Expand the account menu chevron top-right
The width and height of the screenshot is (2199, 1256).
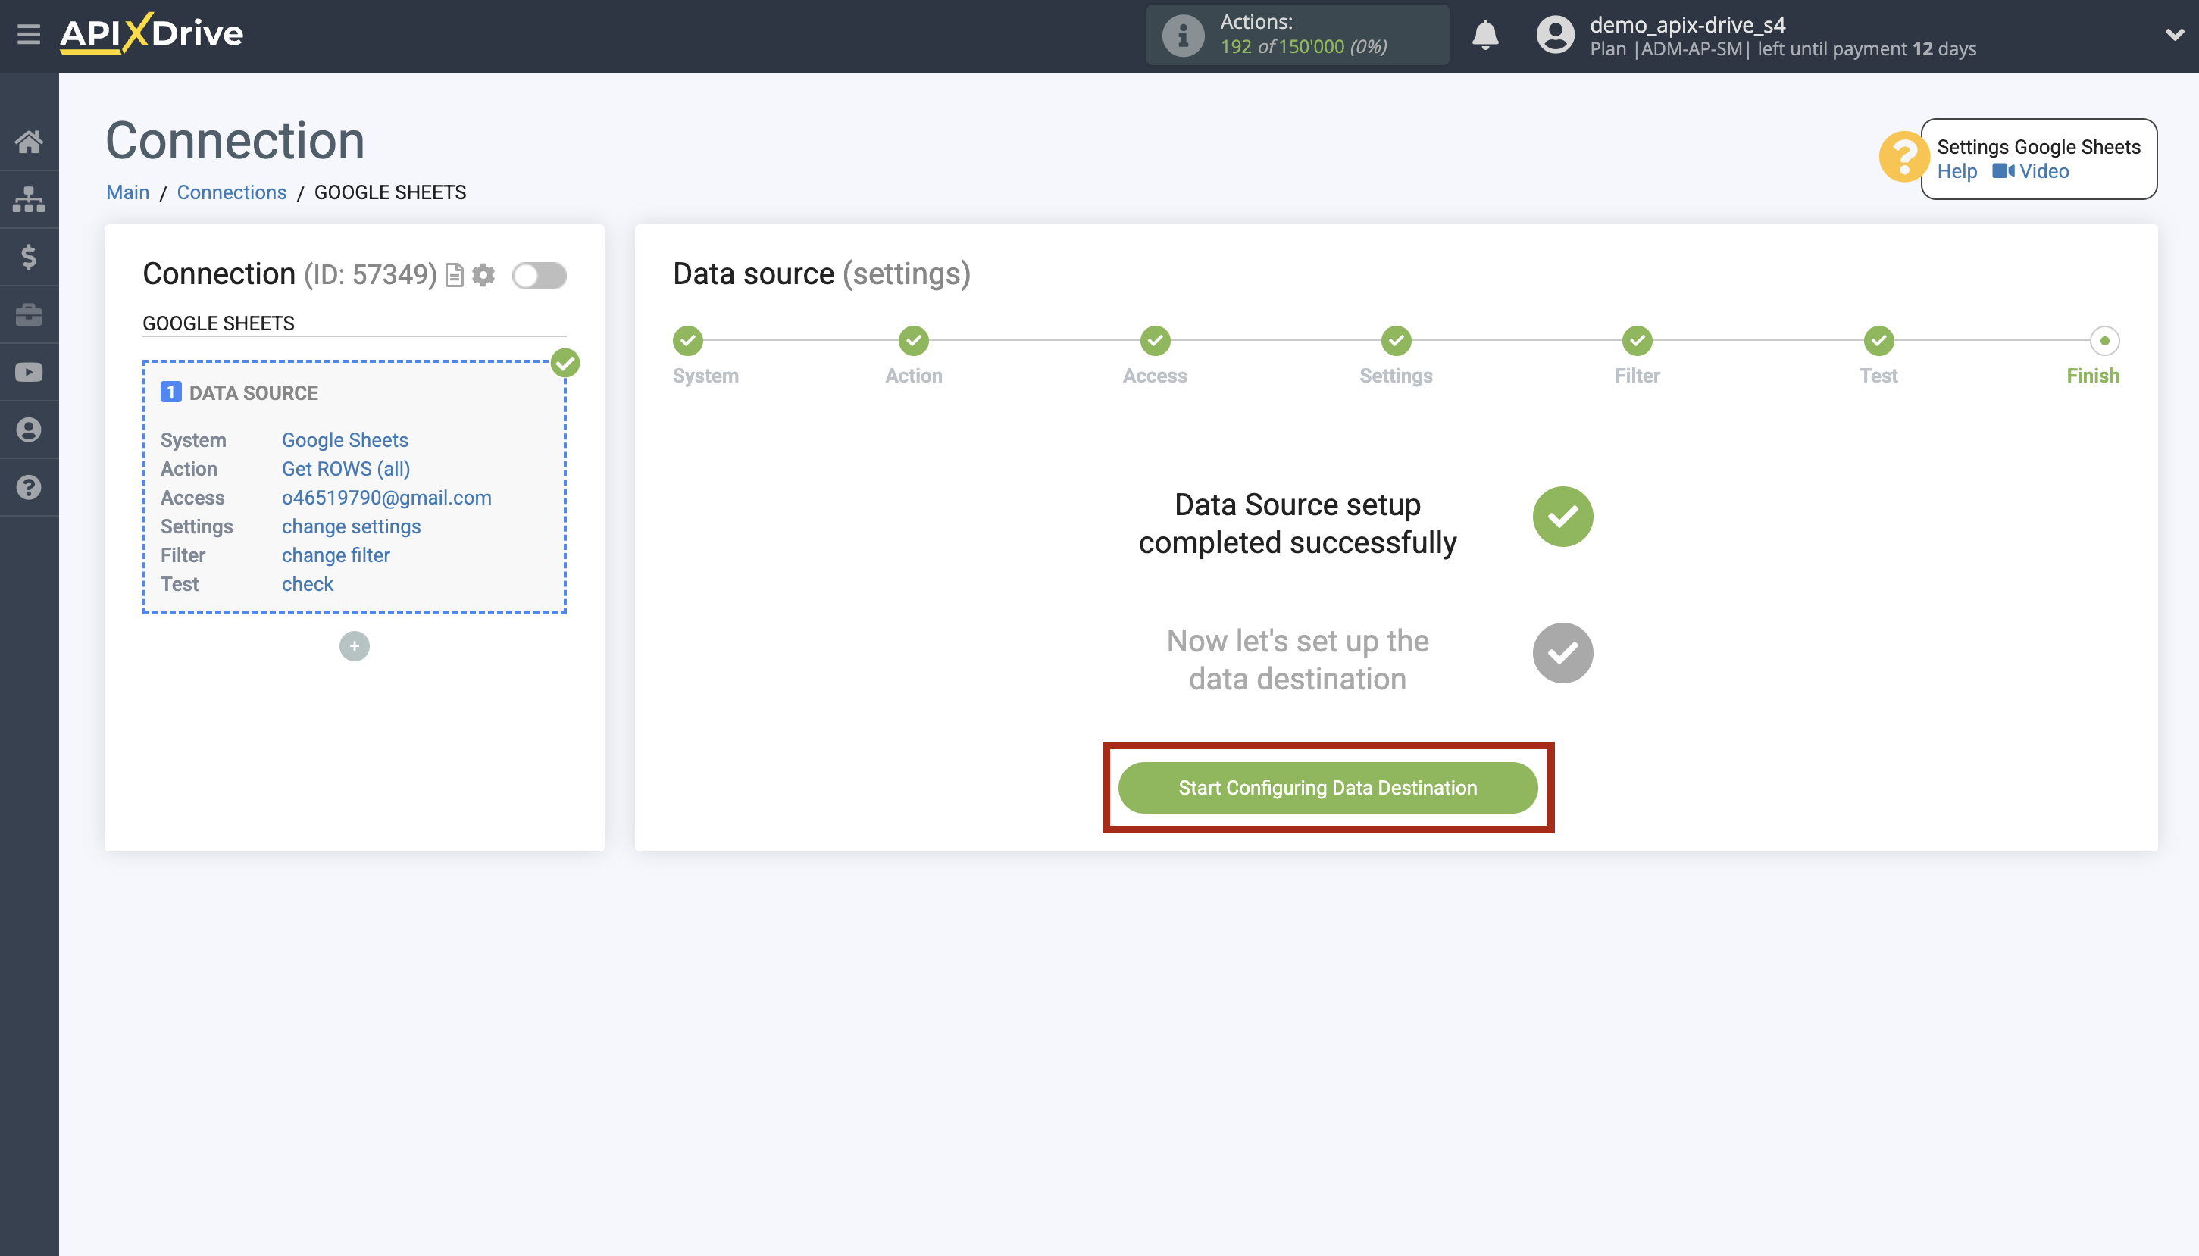2175,36
